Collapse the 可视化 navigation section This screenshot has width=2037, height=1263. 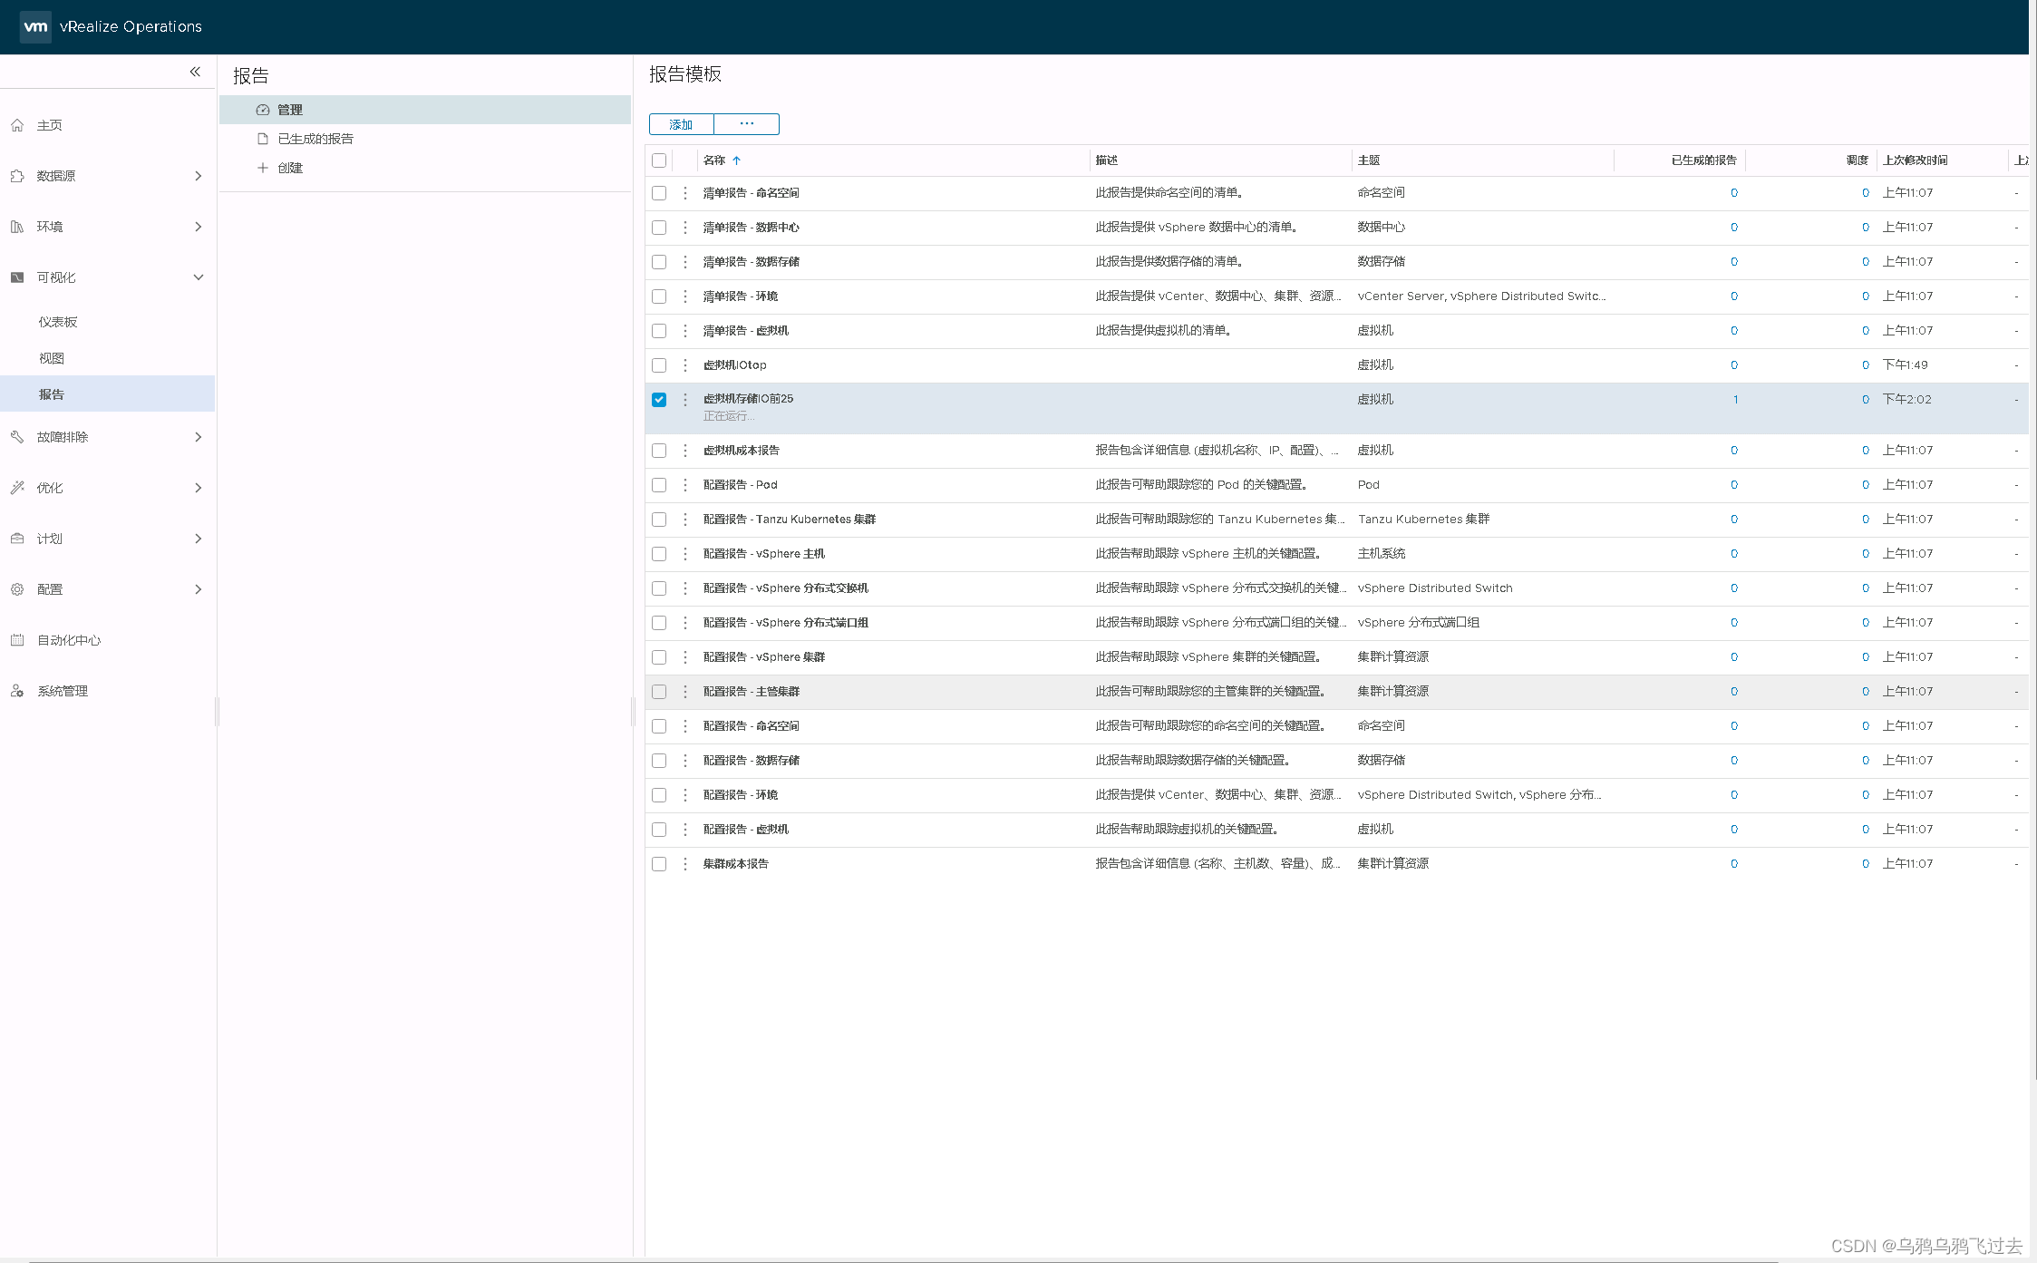pyautogui.click(x=198, y=277)
